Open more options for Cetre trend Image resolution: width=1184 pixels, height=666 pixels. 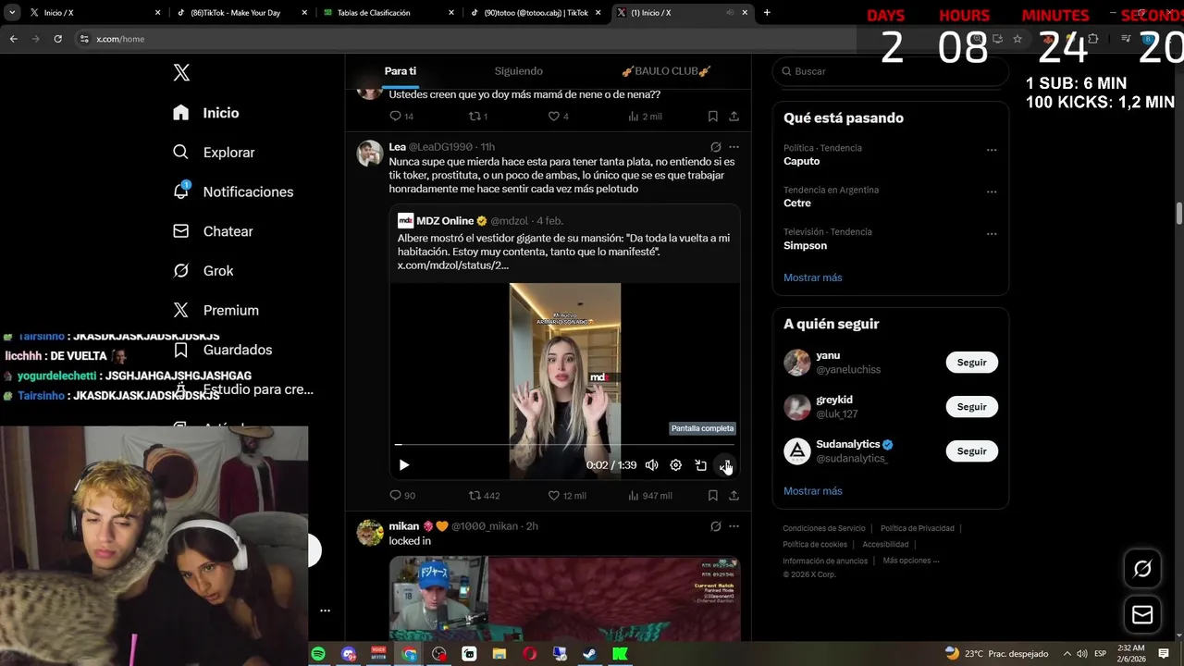pyautogui.click(x=992, y=192)
